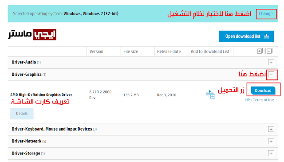Select the Driver-Storage category title
This screenshot has height=162, width=284.
(x=26, y=153)
